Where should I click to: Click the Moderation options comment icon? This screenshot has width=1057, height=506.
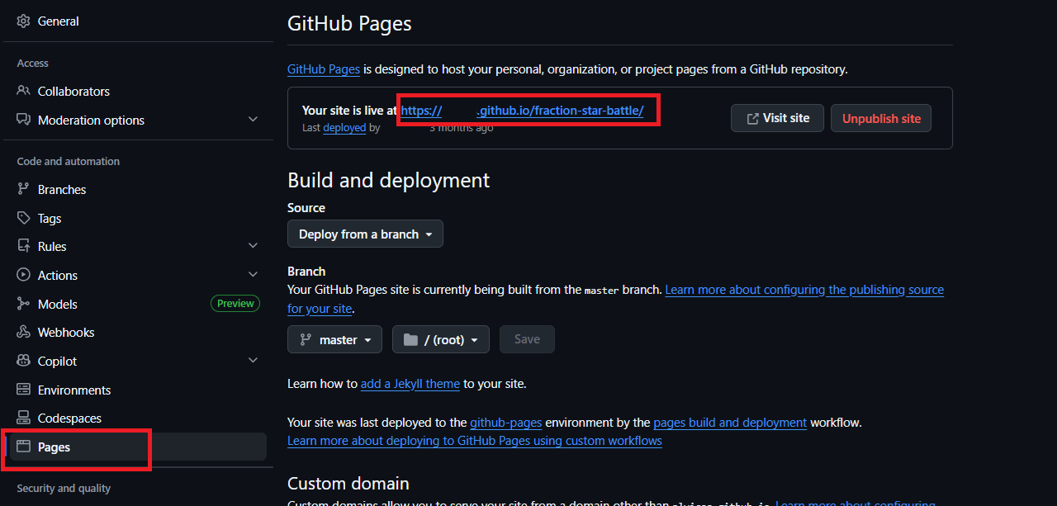23,120
